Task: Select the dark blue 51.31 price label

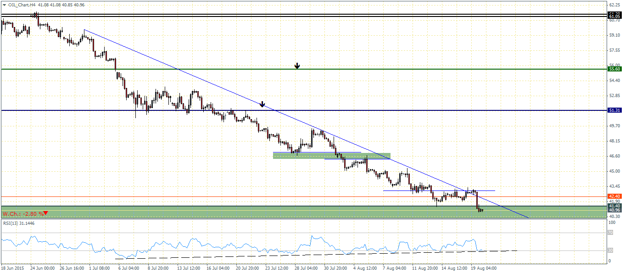Action: point(614,110)
